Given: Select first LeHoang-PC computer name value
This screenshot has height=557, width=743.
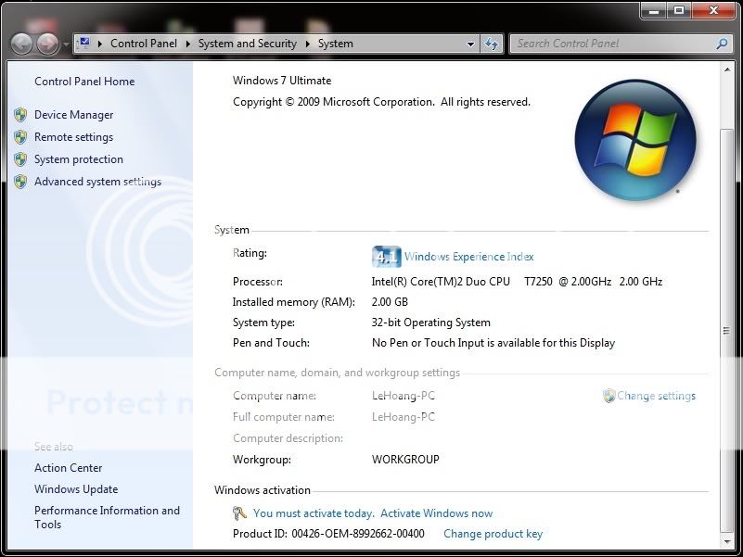Looking at the screenshot, I should coord(404,396).
